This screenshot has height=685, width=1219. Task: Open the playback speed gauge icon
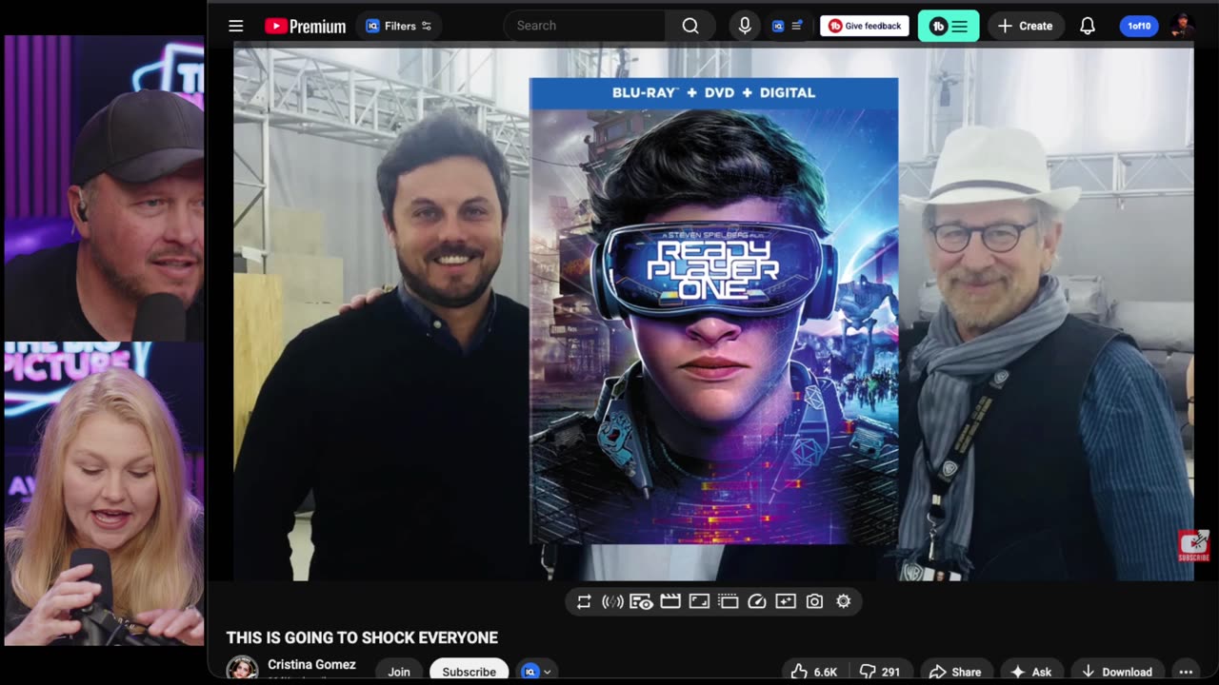point(757,601)
